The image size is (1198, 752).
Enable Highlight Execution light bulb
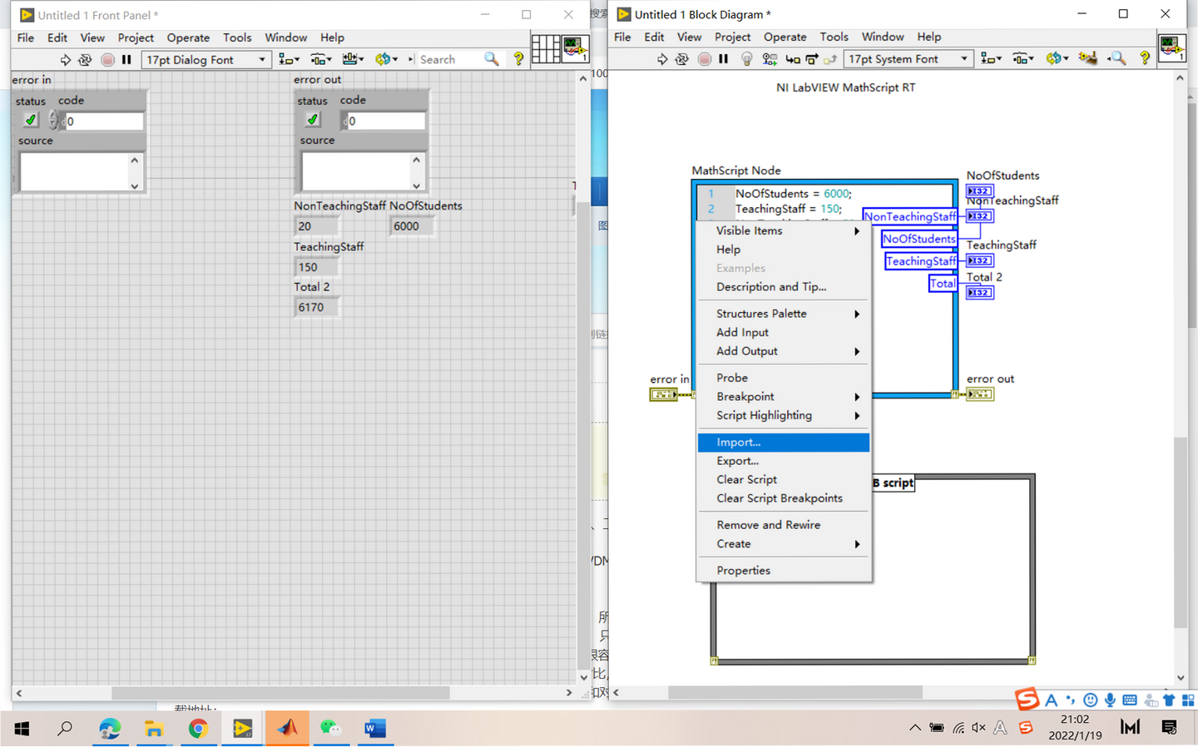[746, 58]
